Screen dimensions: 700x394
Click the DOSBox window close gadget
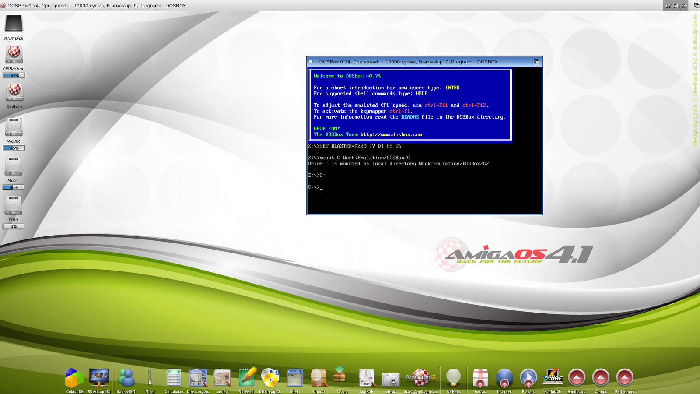(x=311, y=62)
